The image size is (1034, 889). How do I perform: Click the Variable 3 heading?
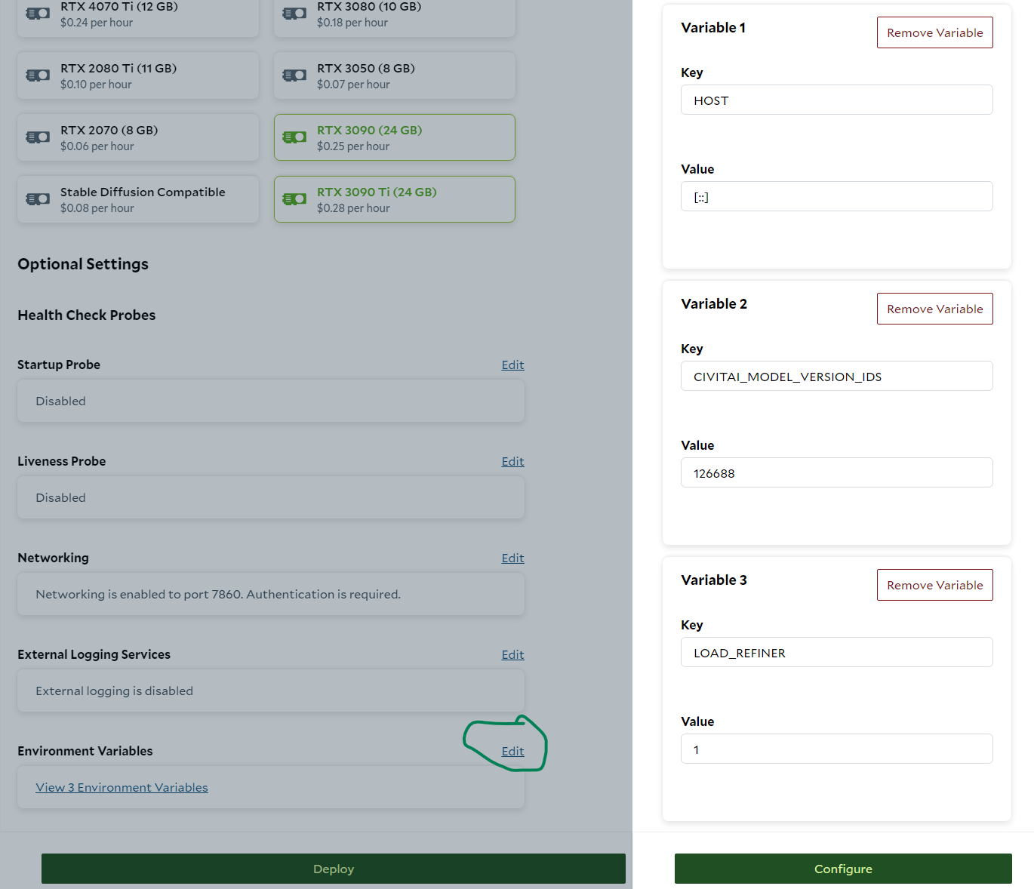click(714, 580)
